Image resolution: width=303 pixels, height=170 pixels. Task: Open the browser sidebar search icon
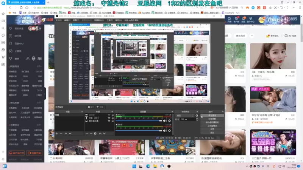(x=3, y=28)
